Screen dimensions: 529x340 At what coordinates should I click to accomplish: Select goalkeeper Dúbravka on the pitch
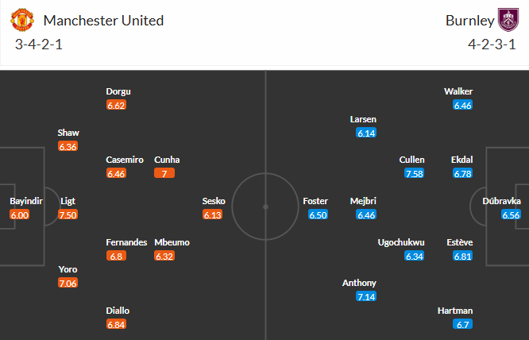(x=502, y=201)
